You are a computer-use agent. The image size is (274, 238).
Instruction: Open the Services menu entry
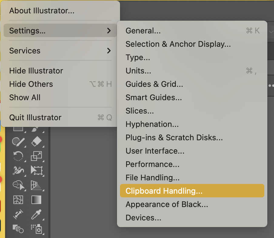[x=60, y=51]
